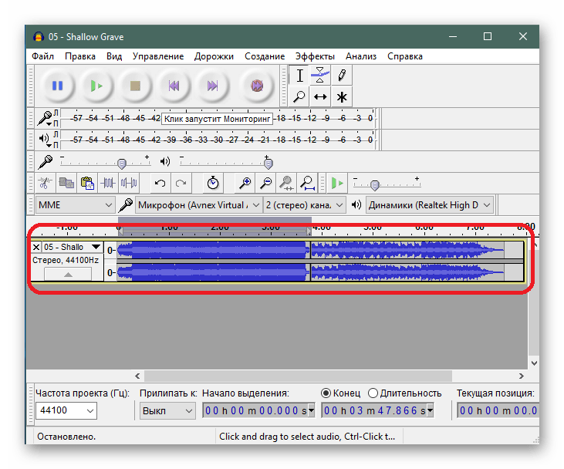This screenshot has height=469, width=564.
Task: Open the Дорожки menu
Action: pos(214,56)
